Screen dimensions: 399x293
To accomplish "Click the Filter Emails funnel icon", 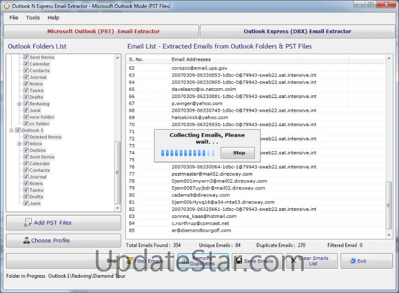I will (x=130, y=261).
